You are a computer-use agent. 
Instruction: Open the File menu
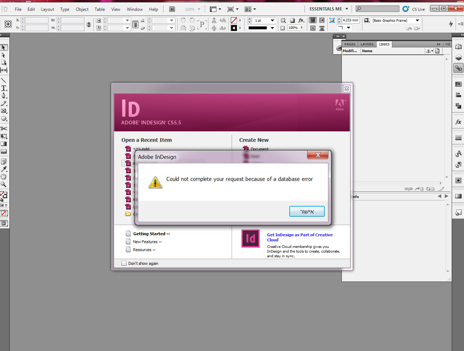(18, 9)
